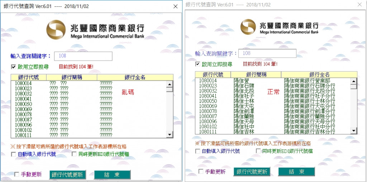
Task: Click list scroll-down arrow in right window
Action: pos(354,131)
